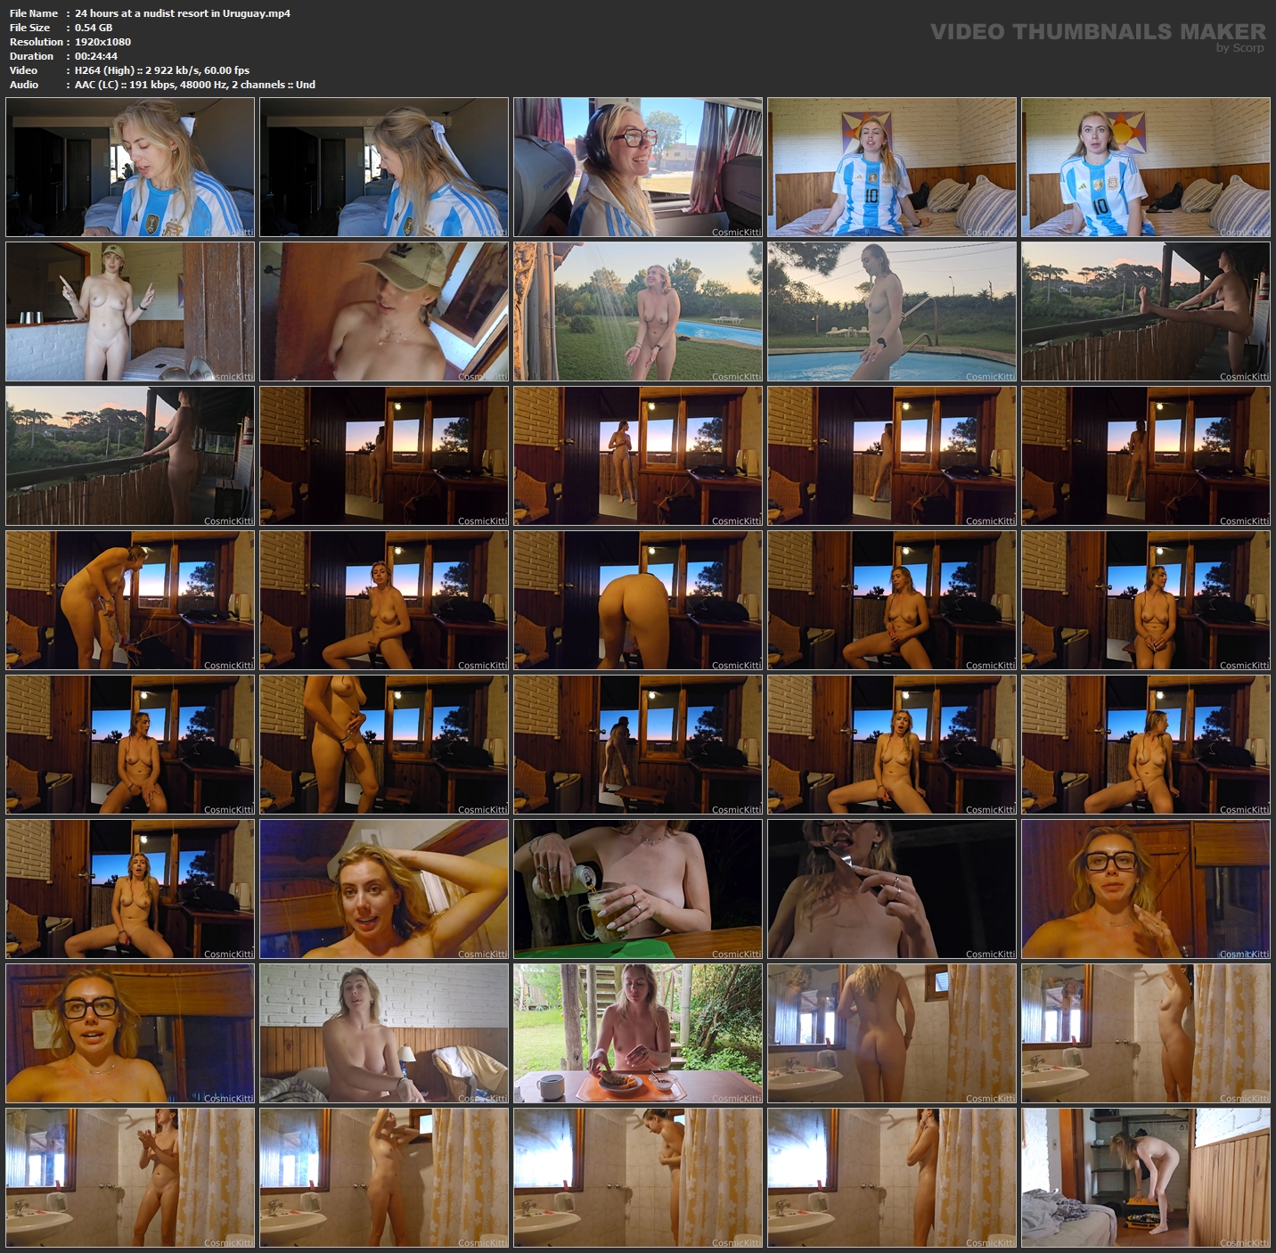
Task: Select the close-up thumbnail with baseball cap
Action: coord(384,312)
